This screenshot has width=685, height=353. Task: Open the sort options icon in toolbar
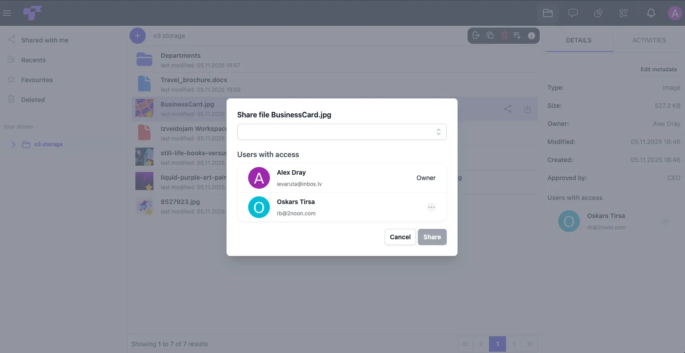click(x=517, y=35)
